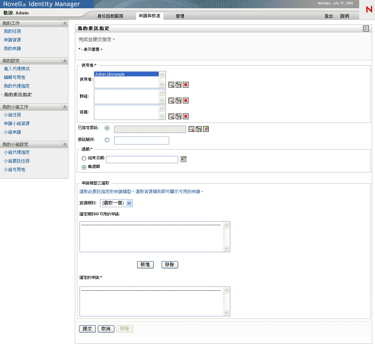Open 小組可用性 in the sidebar
This screenshot has width=375, height=361.
[x=15, y=169]
